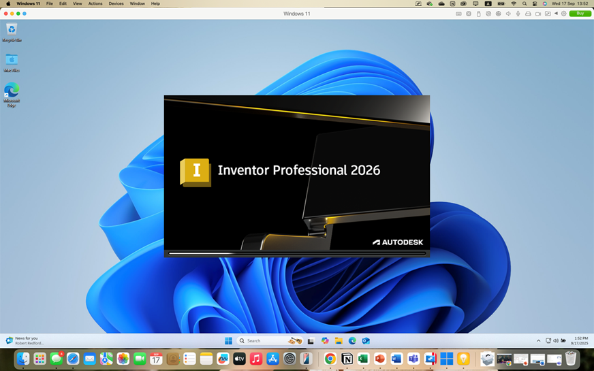Viewport: 594px width, 371px height.
Task: Click the camera icon in Parallels toolbar
Action: click(537, 14)
